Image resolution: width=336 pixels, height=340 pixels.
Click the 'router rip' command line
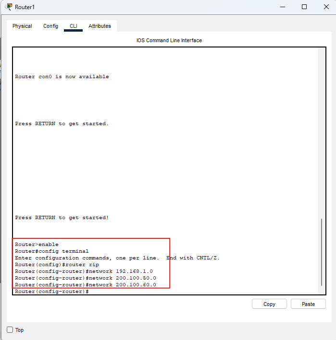coord(57,265)
